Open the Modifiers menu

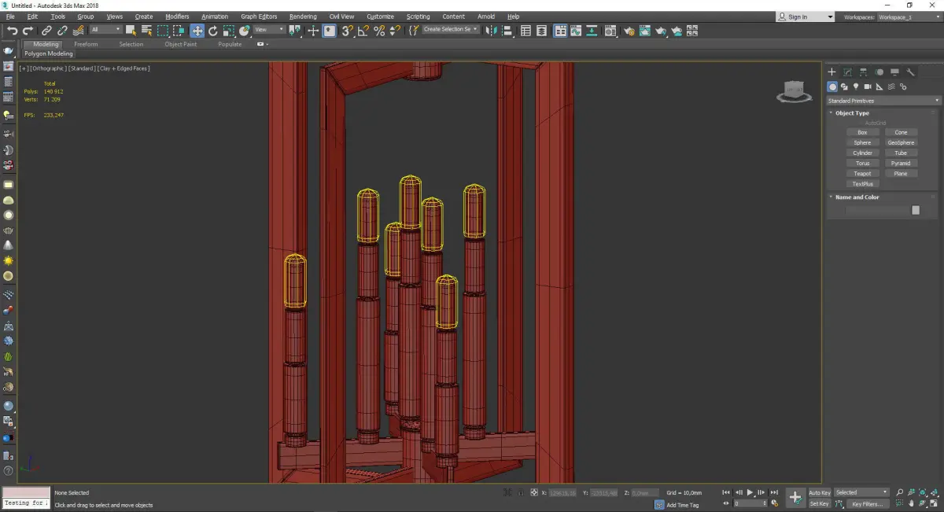pos(177,17)
